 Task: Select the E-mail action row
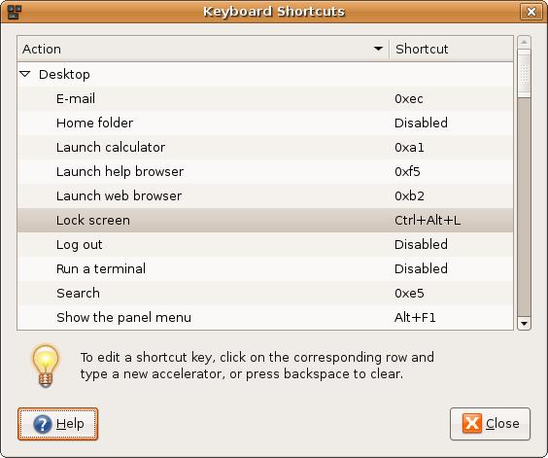pyautogui.click(x=265, y=98)
